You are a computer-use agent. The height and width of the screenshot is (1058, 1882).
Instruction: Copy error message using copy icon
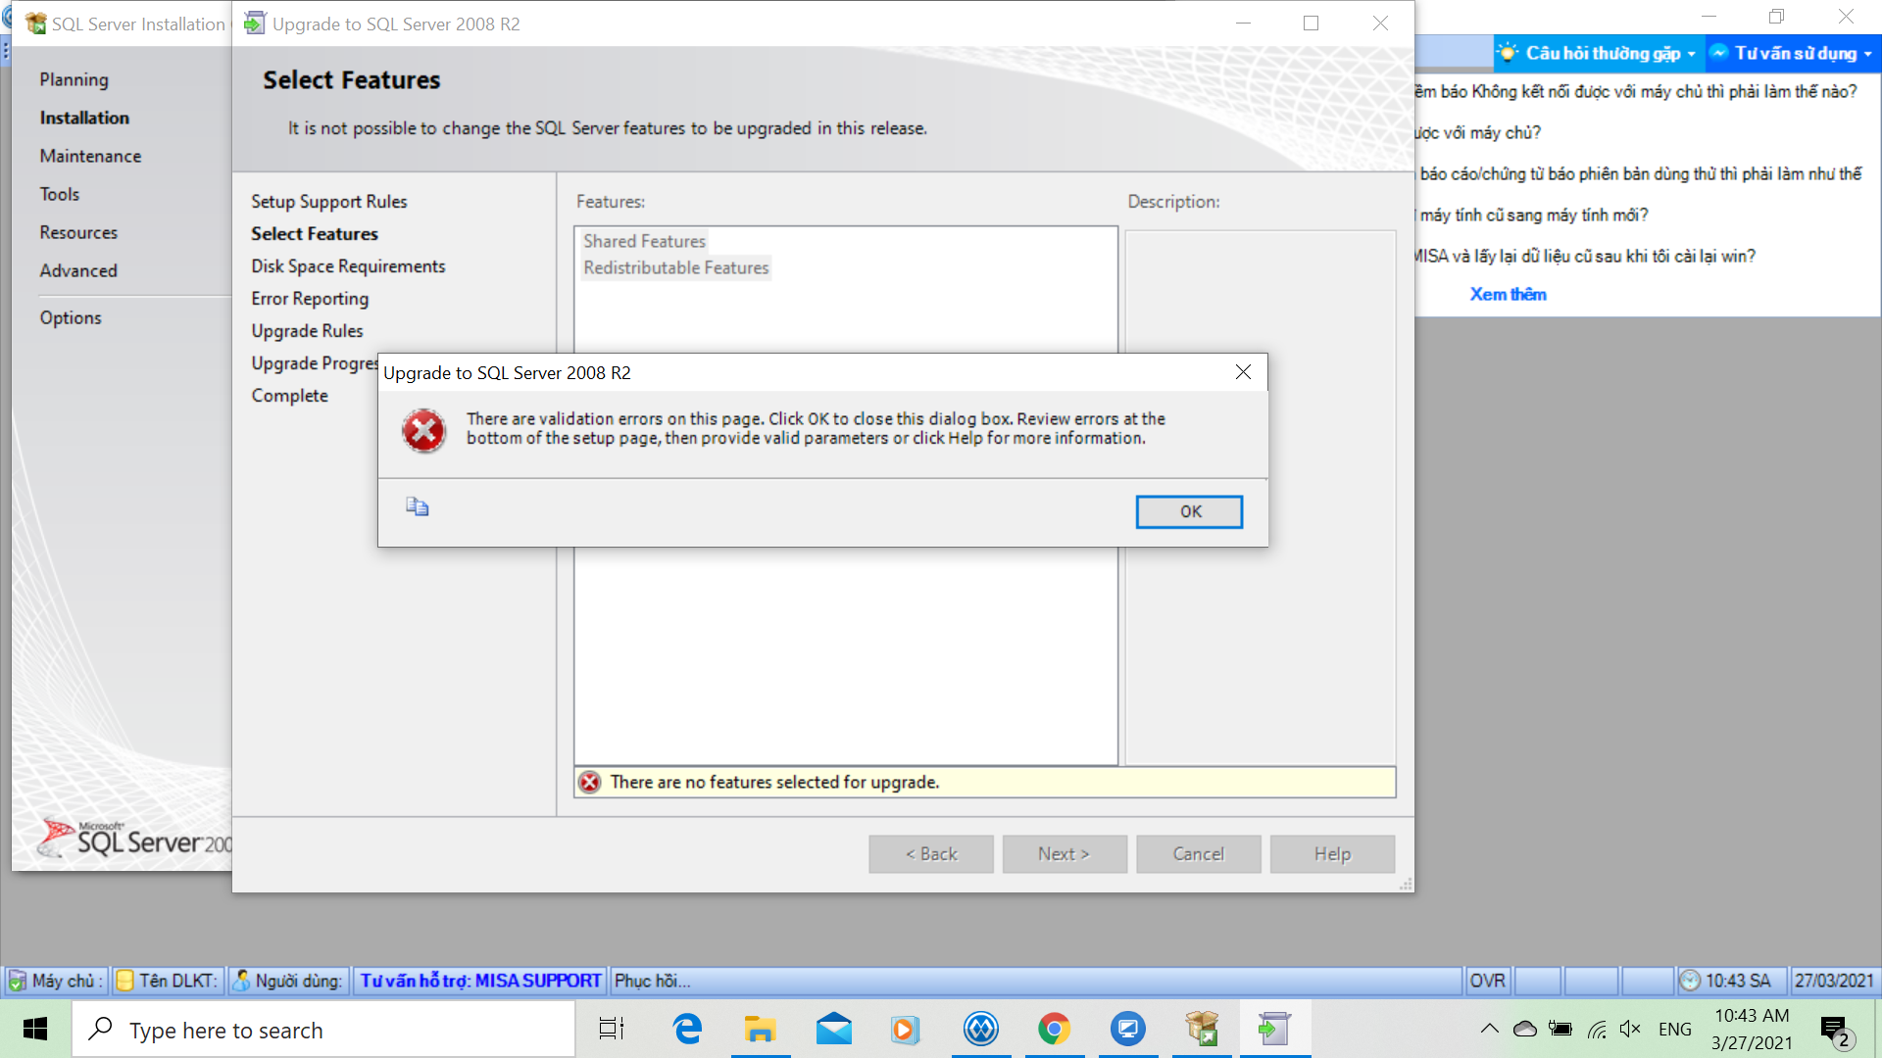[418, 506]
